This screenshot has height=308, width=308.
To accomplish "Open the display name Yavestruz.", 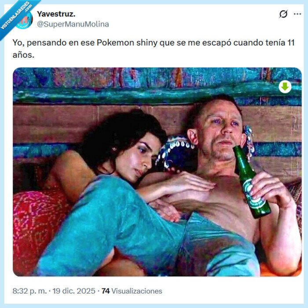I will coord(56,14).
